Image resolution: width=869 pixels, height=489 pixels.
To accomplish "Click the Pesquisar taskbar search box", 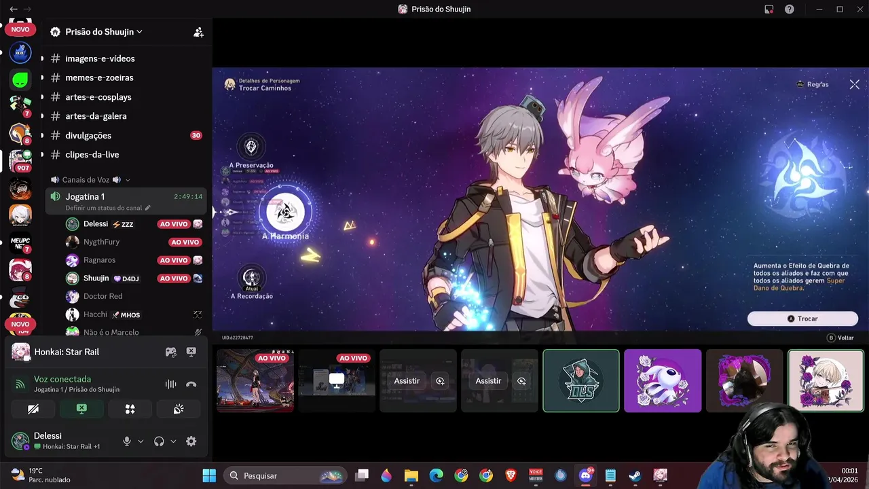I will [285, 475].
